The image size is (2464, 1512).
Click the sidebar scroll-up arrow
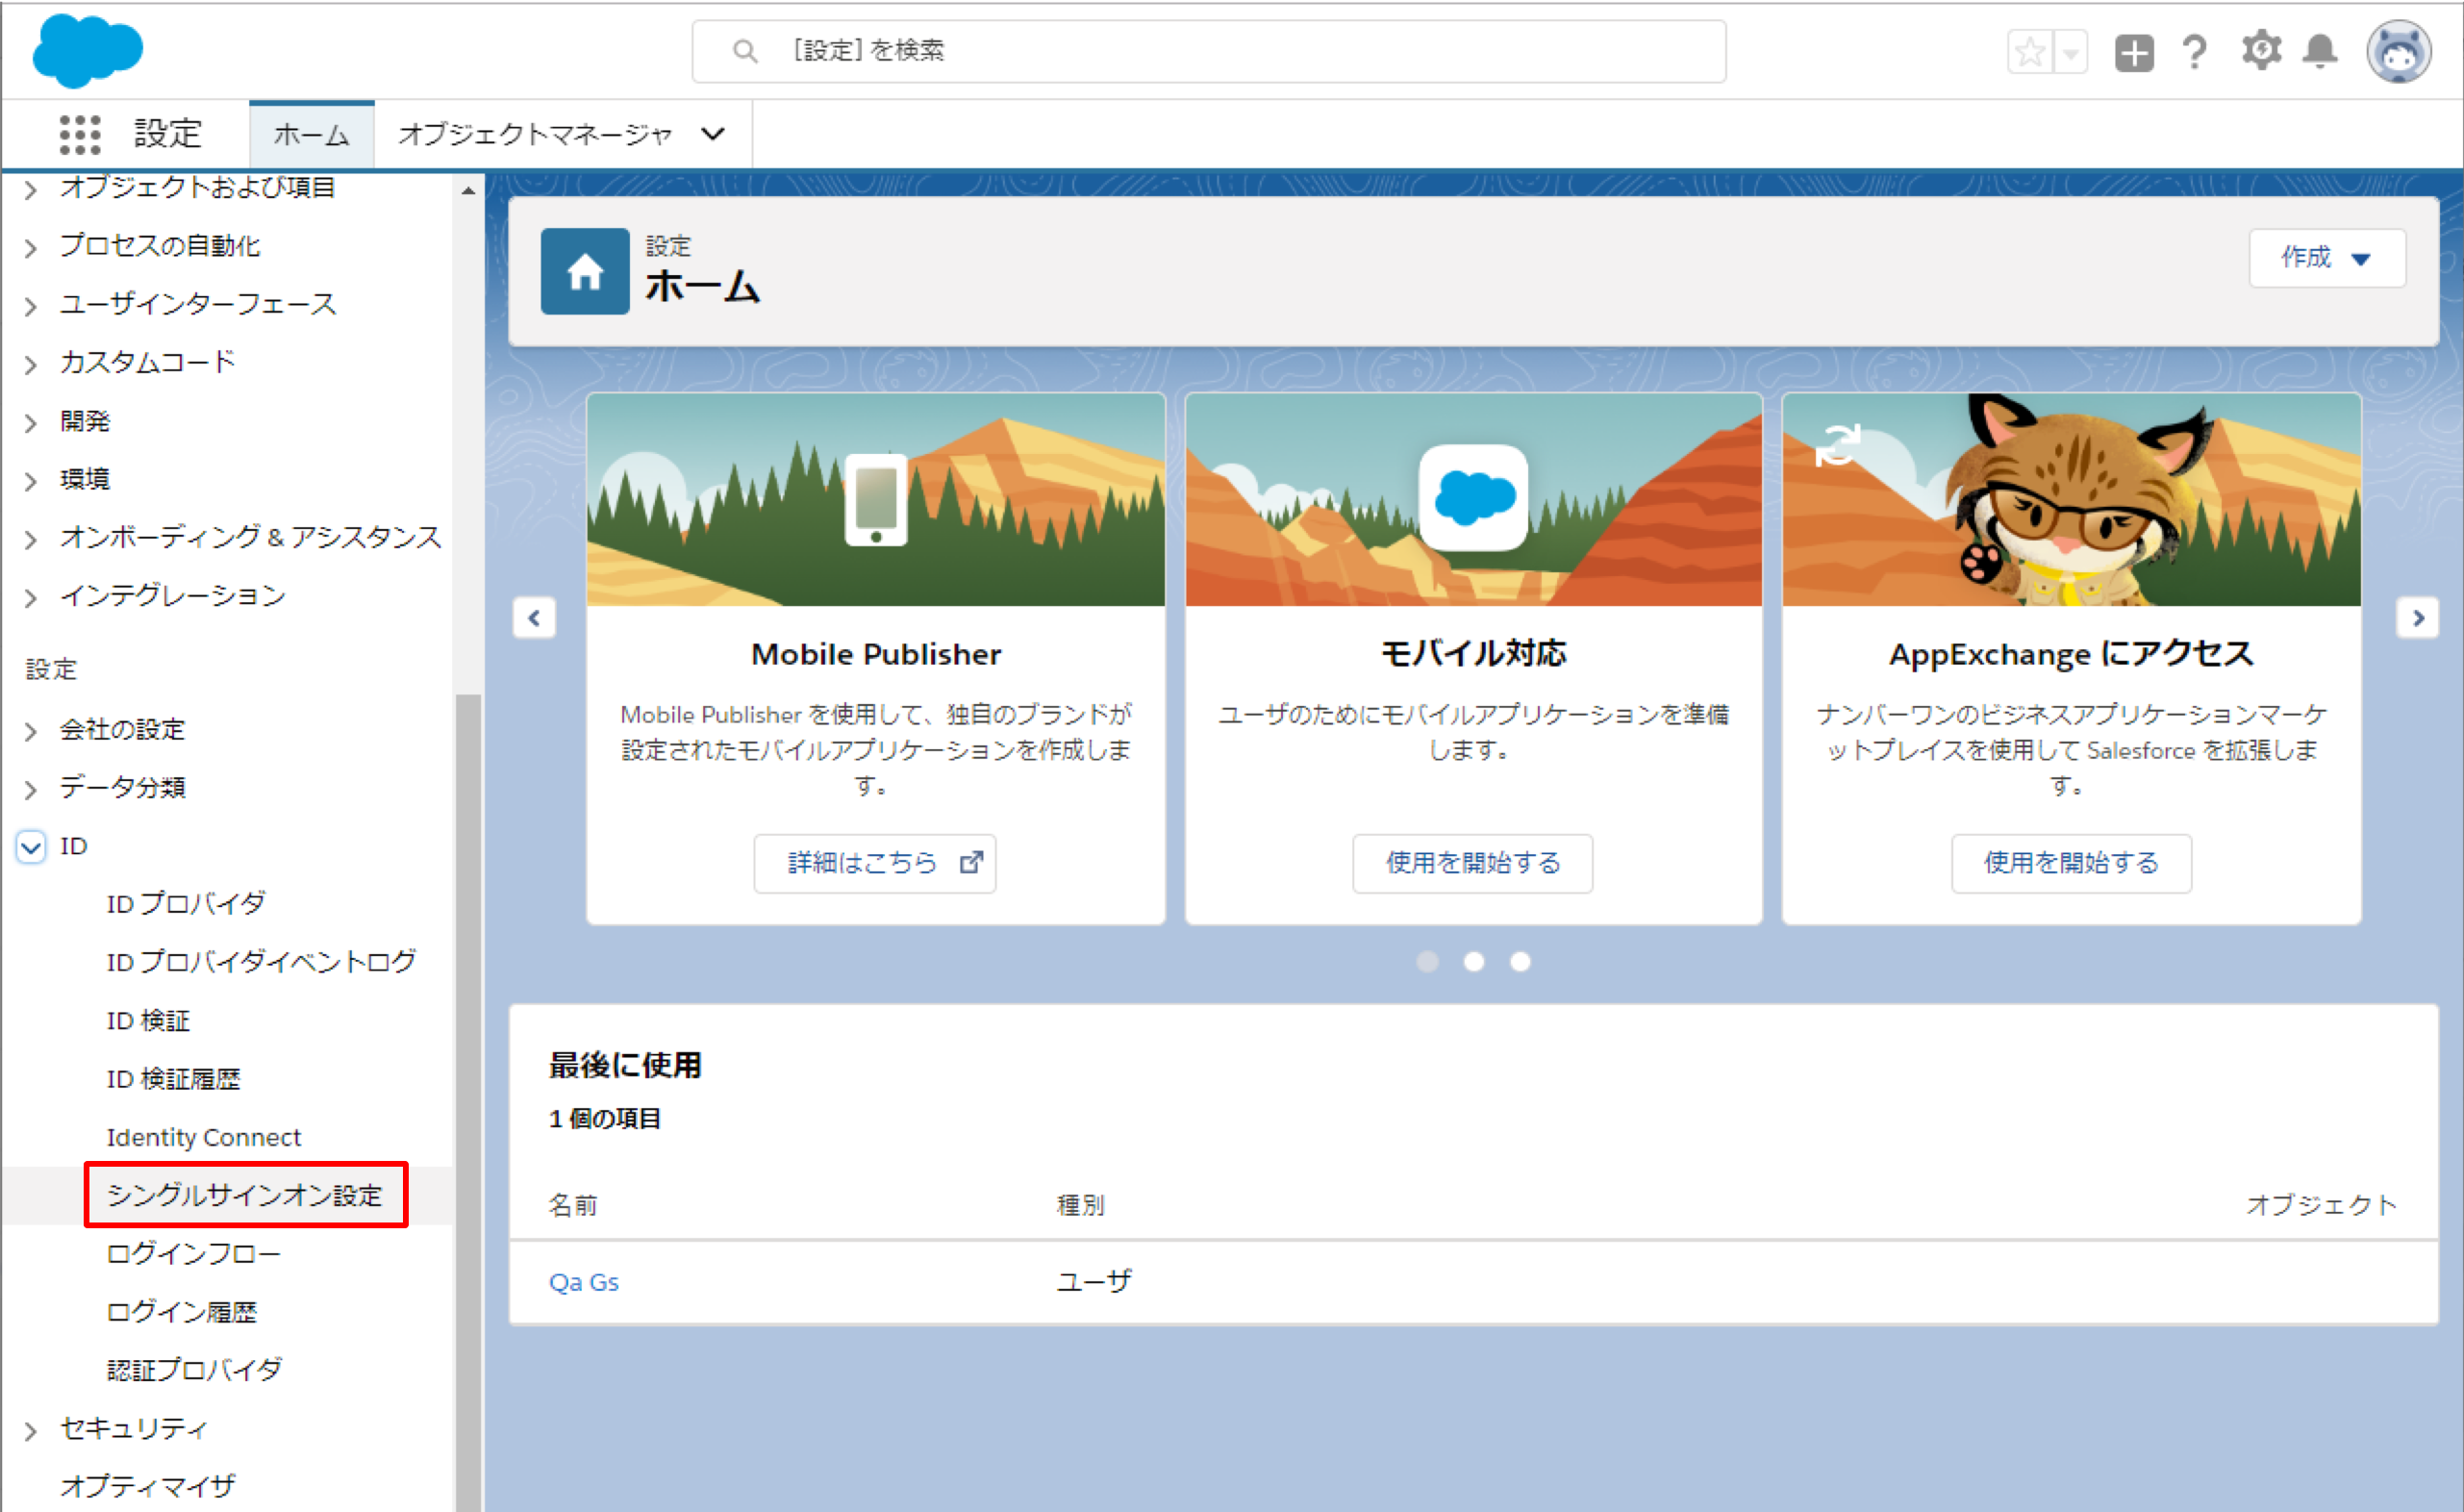[468, 190]
